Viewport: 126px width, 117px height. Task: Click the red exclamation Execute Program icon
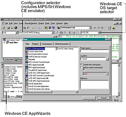pos(70,33)
